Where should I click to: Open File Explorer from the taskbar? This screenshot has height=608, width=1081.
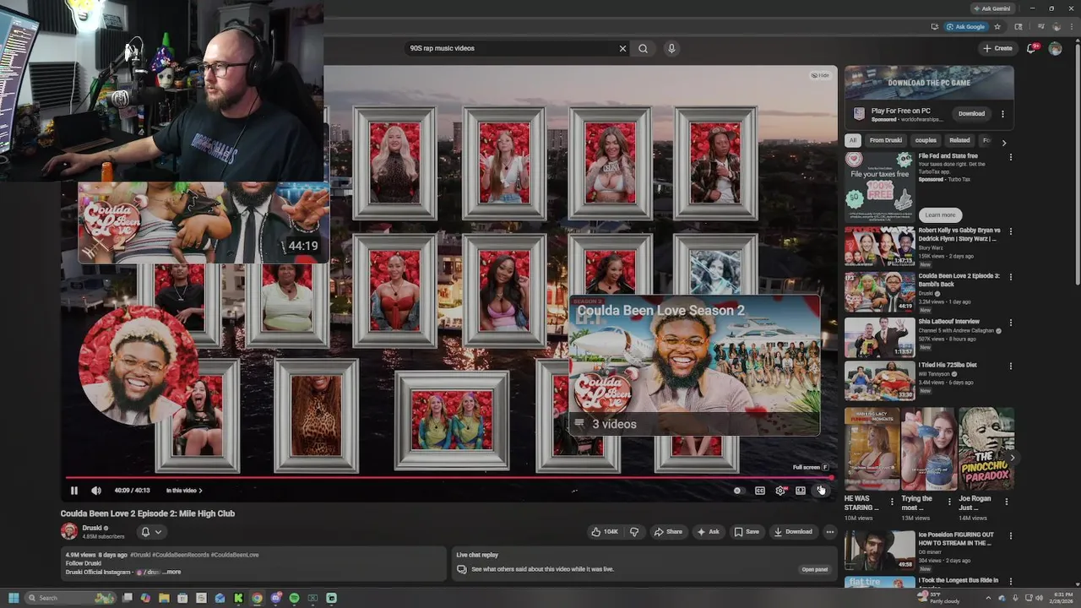(x=164, y=598)
